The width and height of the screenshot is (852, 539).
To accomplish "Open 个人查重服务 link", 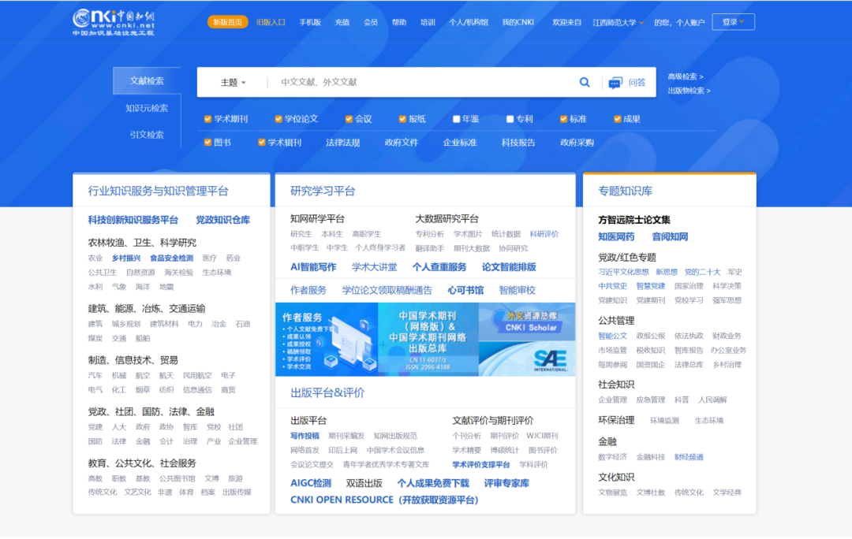I will pyautogui.click(x=439, y=267).
